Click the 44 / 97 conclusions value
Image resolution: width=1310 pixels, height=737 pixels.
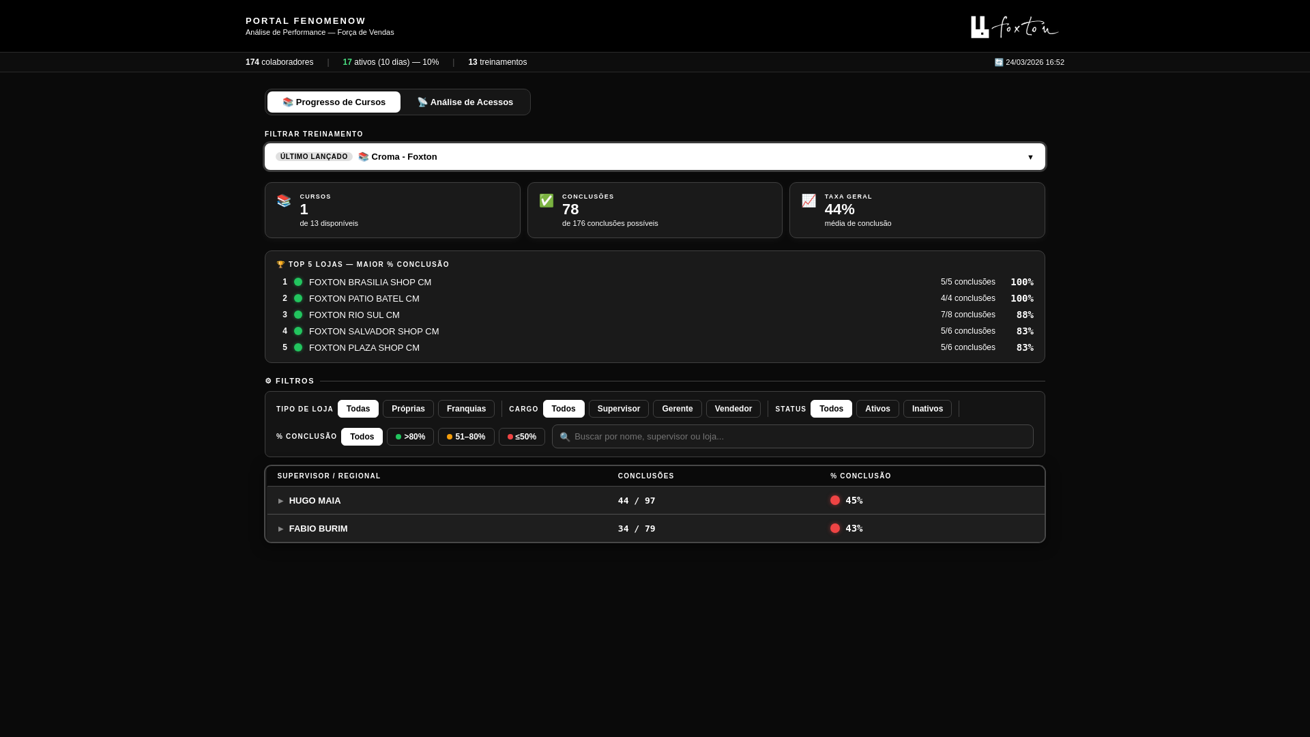637,501
